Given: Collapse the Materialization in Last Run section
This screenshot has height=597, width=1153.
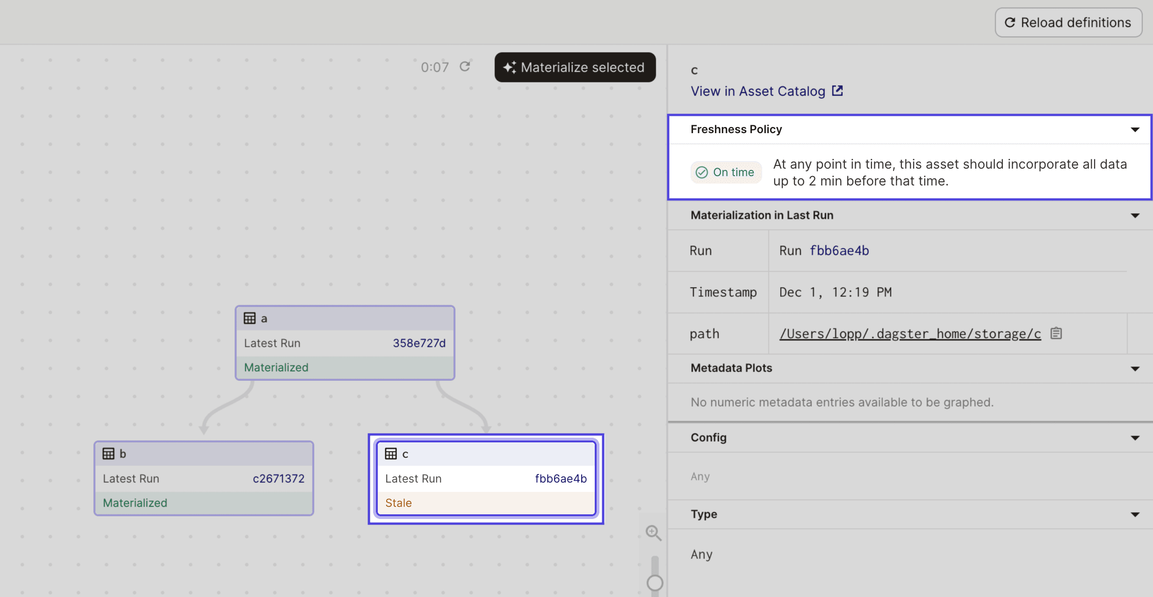Looking at the screenshot, I should (x=1135, y=215).
